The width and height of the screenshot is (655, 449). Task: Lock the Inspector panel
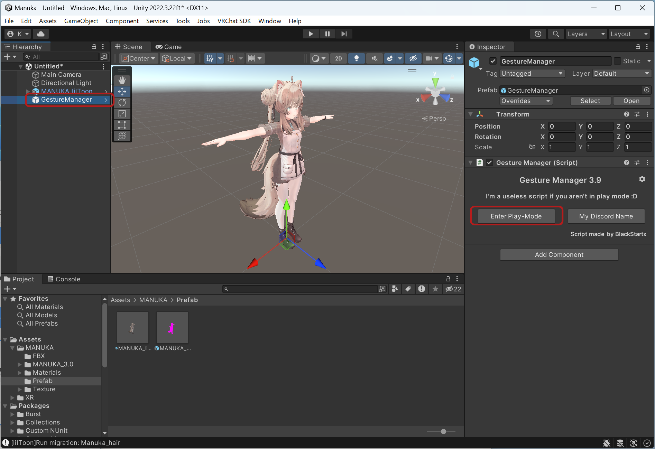tap(638, 47)
